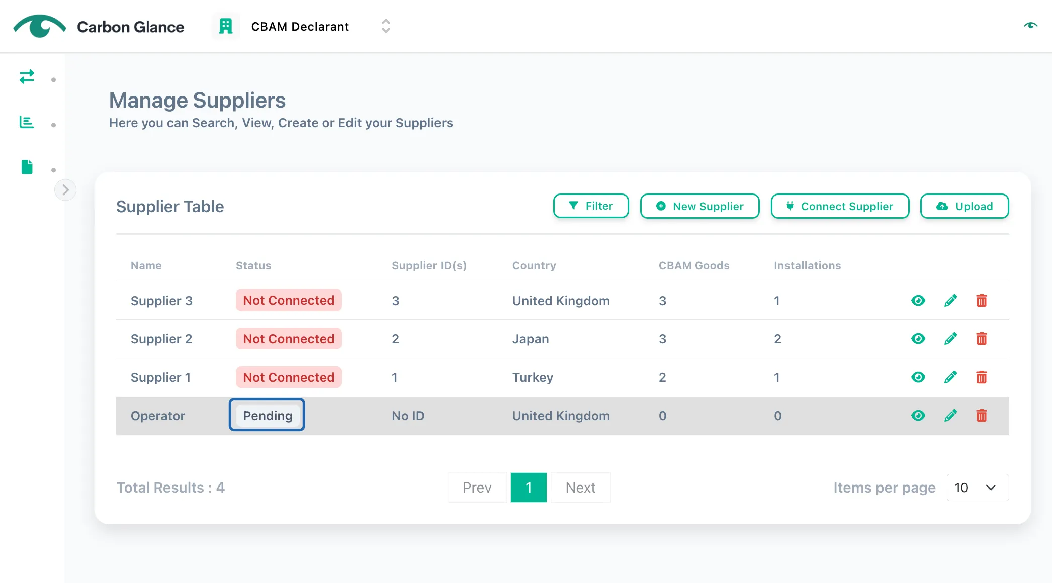1052x583 pixels.
Task: Click the New Supplier button
Action: (x=699, y=206)
